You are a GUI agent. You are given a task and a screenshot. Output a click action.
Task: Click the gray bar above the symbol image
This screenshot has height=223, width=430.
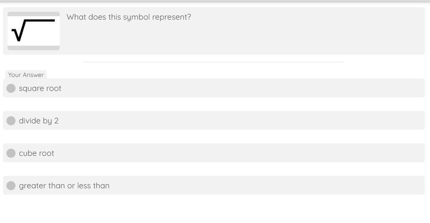coord(34,14)
